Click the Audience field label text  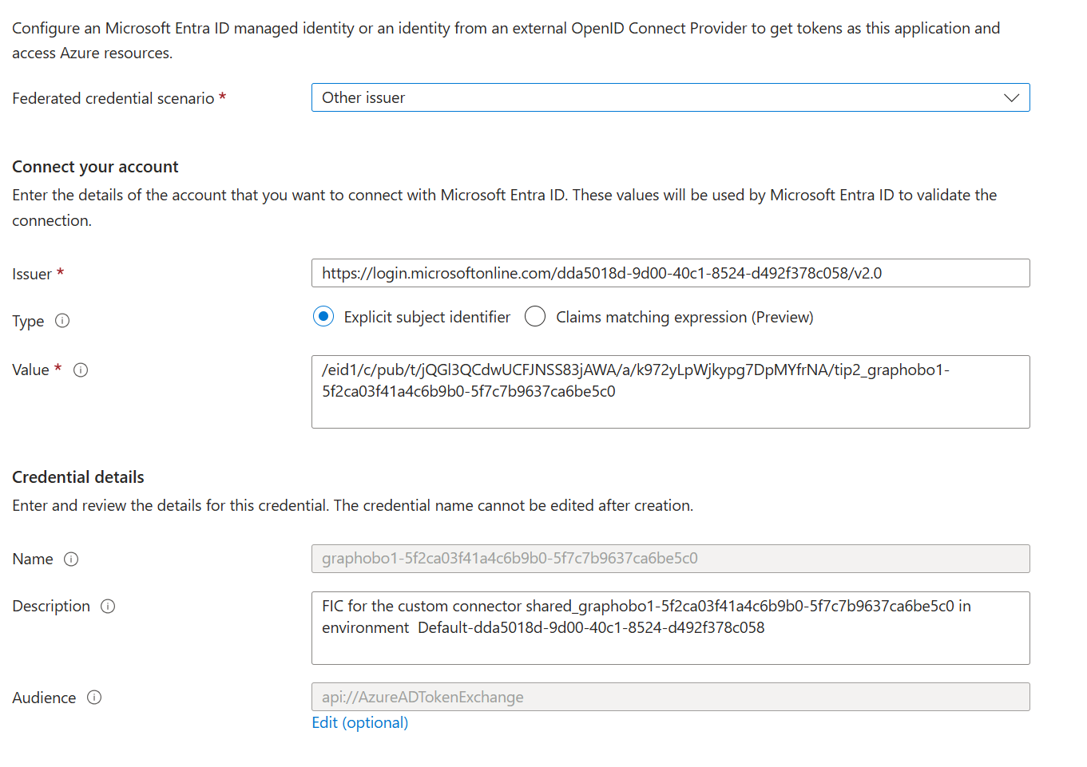(x=44, y=698)
